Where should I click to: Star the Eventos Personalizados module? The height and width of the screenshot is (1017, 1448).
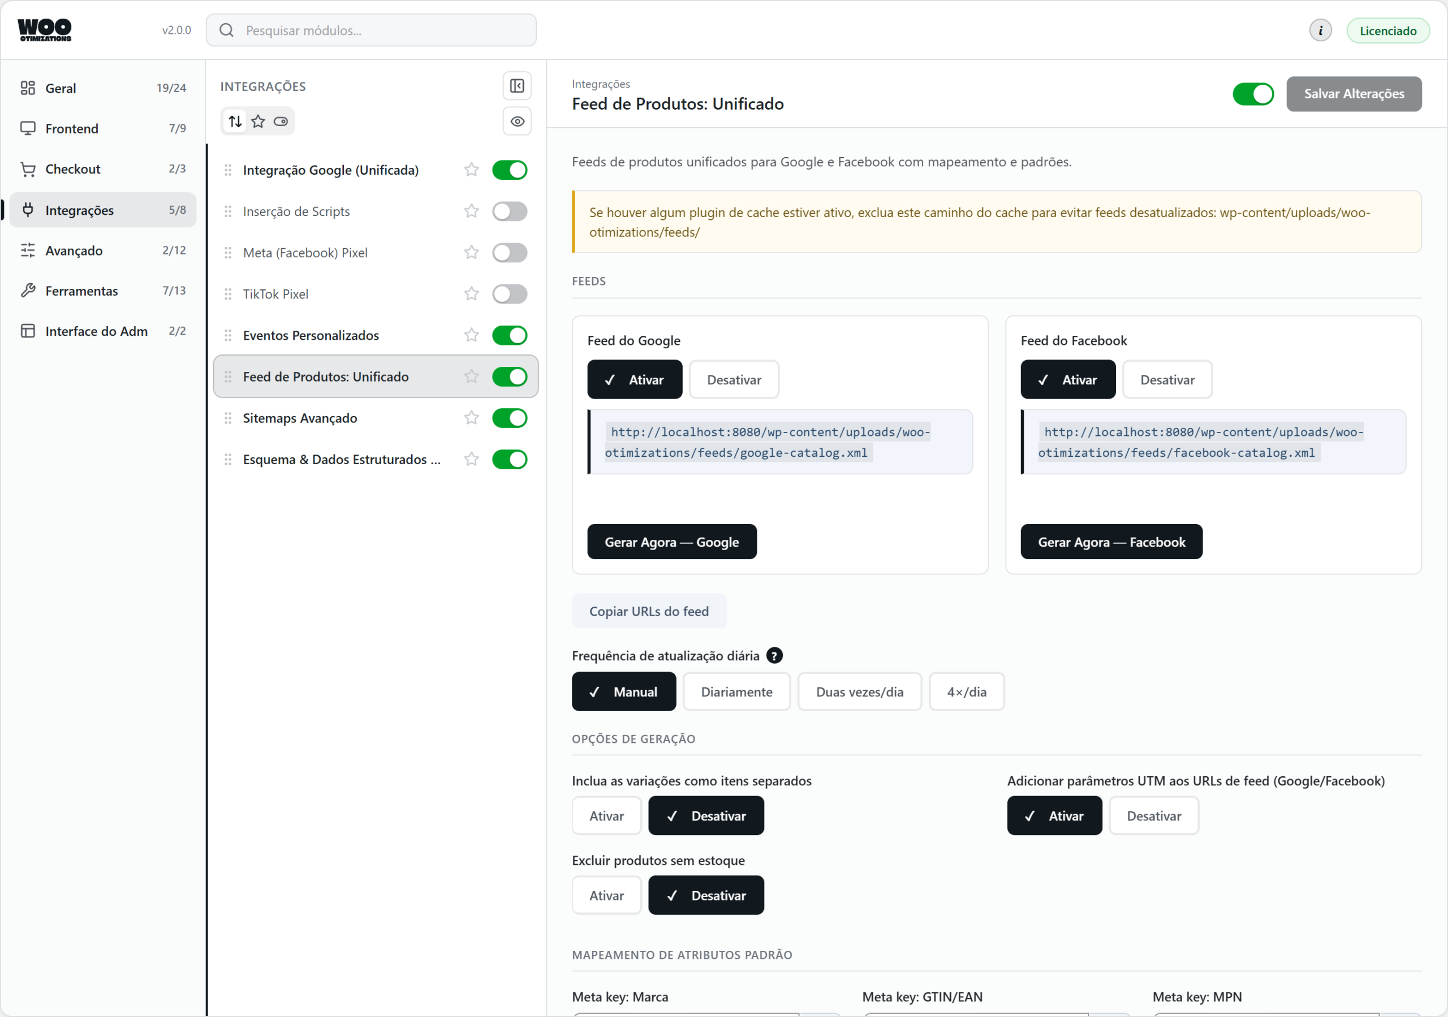pyautogui.click(x=471, y=335)
